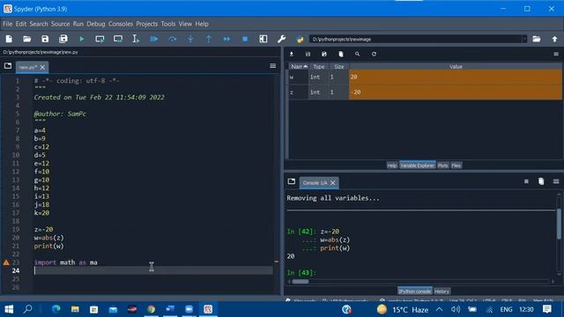Image resolution: width=564 pixels, height=317 pixels.
Task: Open the Tools menu
Action: (x=168, y=24)
